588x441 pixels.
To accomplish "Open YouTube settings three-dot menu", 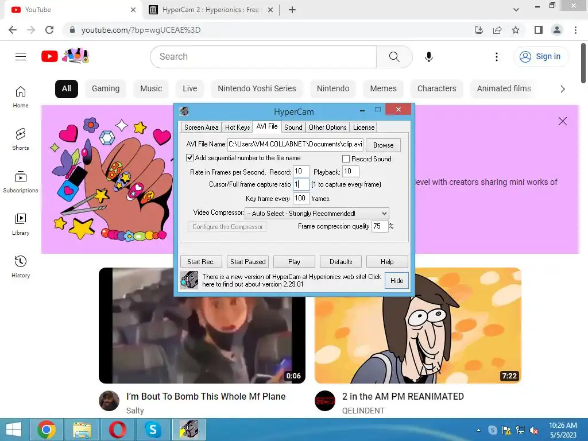I will (x=497, y=57).
